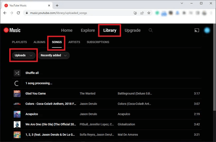This screenshot has width=216, height=142.
Task: Click the YouTube Music logo
Action: (x=12, y=31)
